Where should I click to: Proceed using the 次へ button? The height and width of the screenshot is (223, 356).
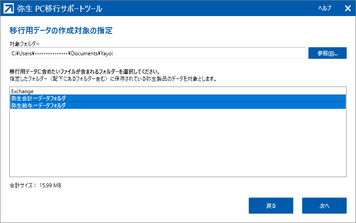(324, 206)
